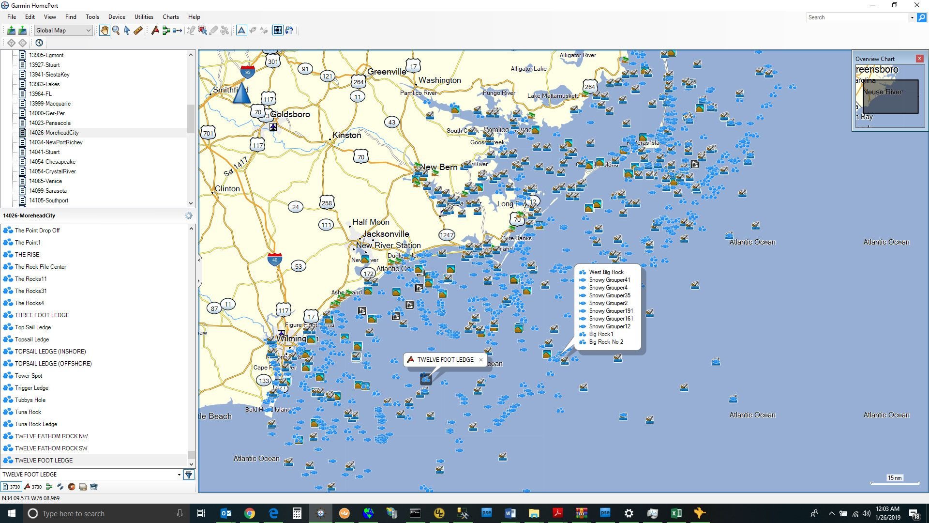Show waypoints filter flag 3730

tap(33, 487)
